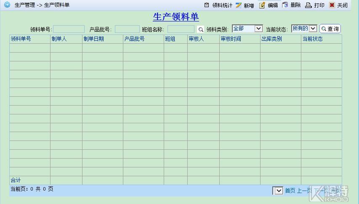Go to 上一页 in pagination
This screenshot has width=359, height=204.
[305, 191]
